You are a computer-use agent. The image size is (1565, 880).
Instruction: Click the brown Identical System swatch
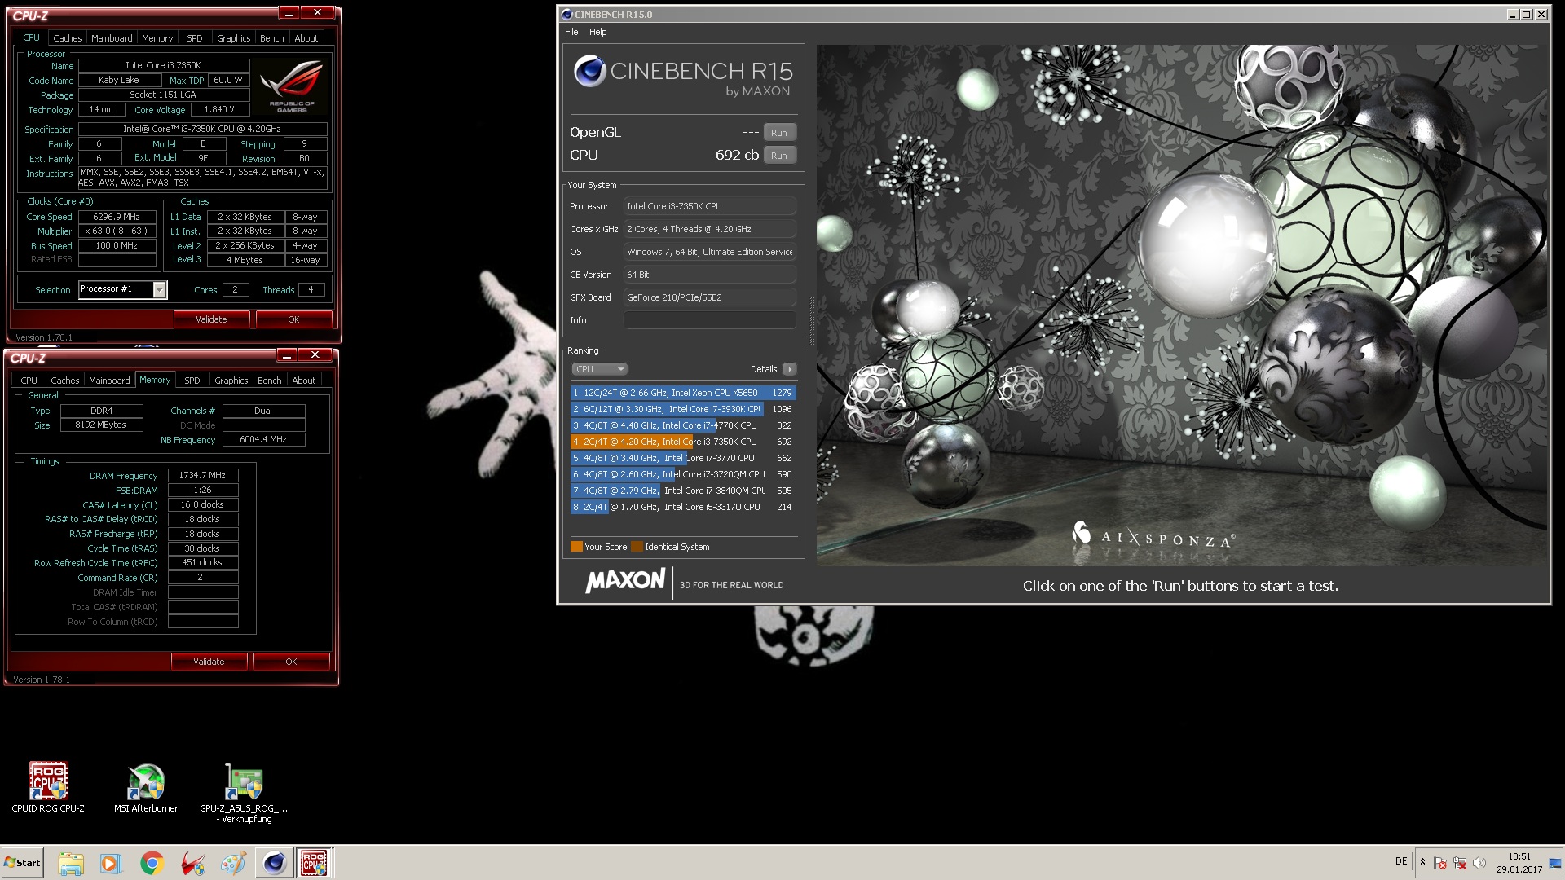637,547
